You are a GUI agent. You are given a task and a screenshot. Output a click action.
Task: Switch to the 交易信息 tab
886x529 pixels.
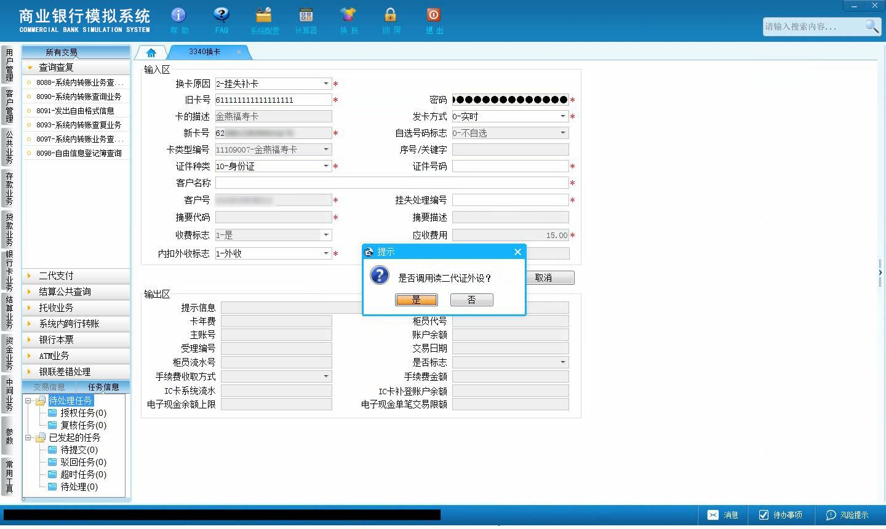49,387
